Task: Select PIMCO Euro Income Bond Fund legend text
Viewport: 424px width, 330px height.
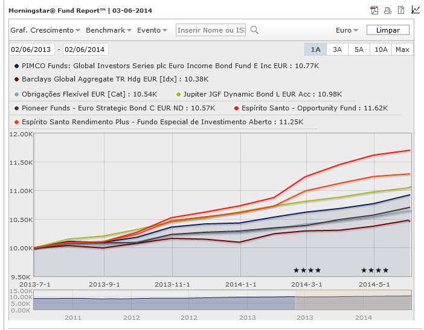Action: pos(170,66)
